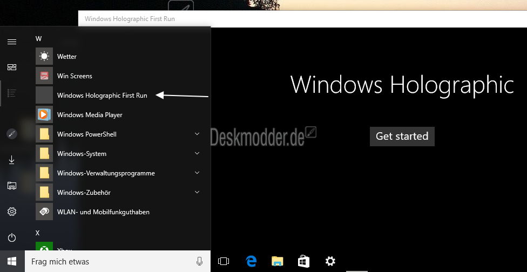The image size is (527, 272).
Task: Click Get started in Windows Holographic
Action: pos(402,137)
